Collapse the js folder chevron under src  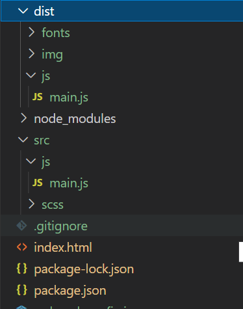coord(31,161)
